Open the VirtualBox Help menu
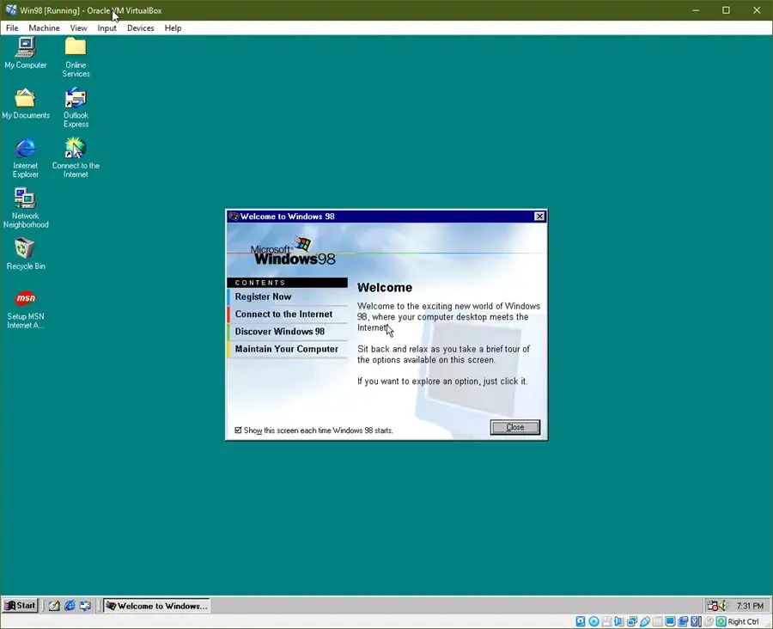773x629 pixels. (x=173, y=28)
